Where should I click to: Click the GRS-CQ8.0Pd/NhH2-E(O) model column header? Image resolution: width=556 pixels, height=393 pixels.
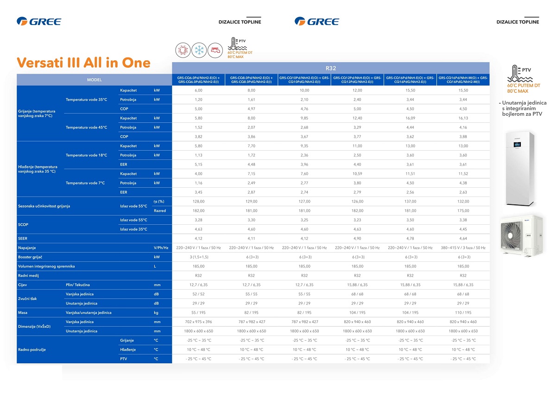point(251,80)
